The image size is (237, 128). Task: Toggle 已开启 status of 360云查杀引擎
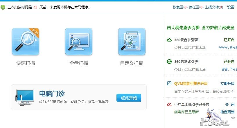(x=229, y=40)
